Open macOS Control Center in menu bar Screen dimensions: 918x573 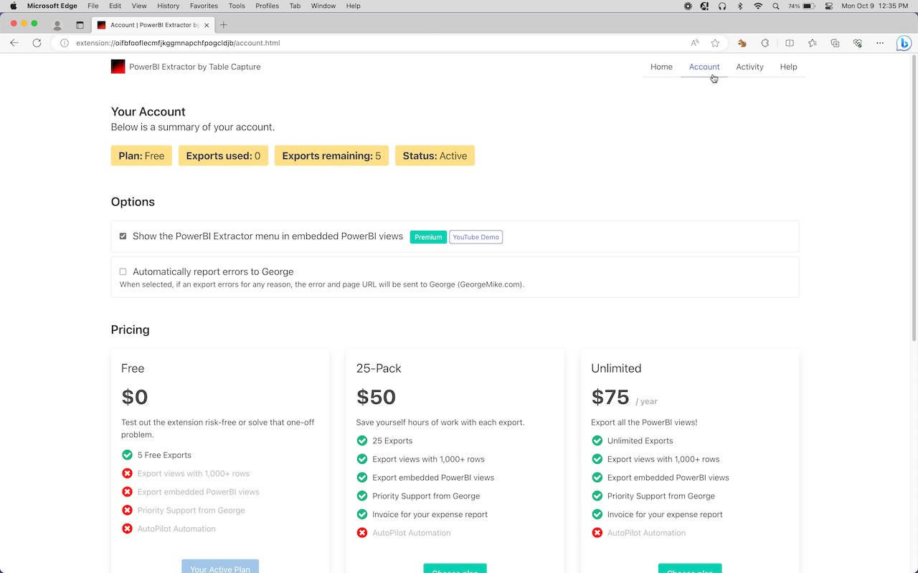point(829,6)
